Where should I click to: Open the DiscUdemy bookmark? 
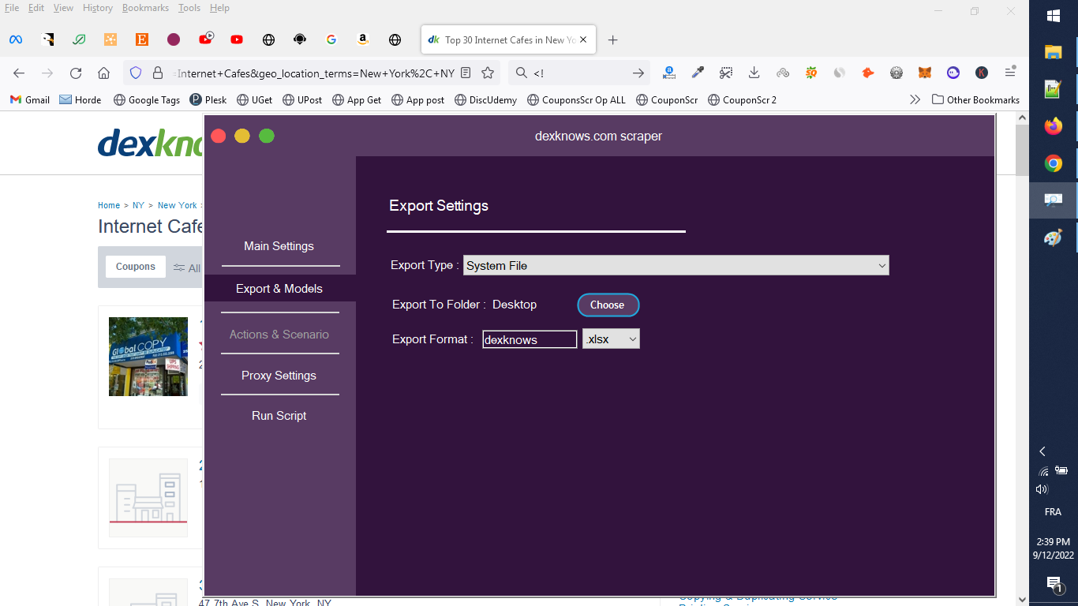click(485, 100)
